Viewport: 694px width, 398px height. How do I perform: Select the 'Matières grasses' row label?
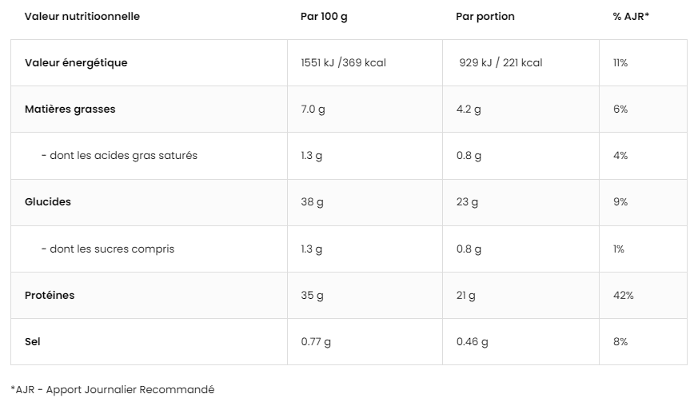point(70,109)
